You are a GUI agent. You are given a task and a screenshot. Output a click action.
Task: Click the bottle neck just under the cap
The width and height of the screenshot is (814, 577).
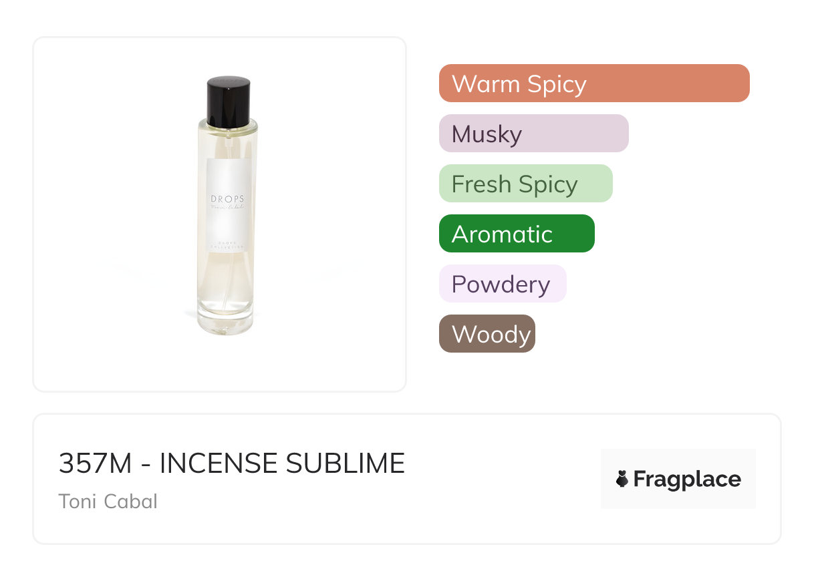tap(228, 127)
